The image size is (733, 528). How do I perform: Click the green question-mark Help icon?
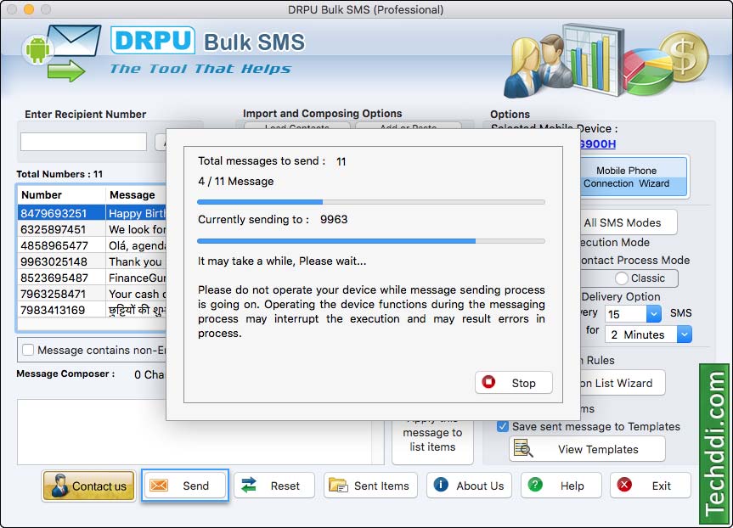[535, 485]
